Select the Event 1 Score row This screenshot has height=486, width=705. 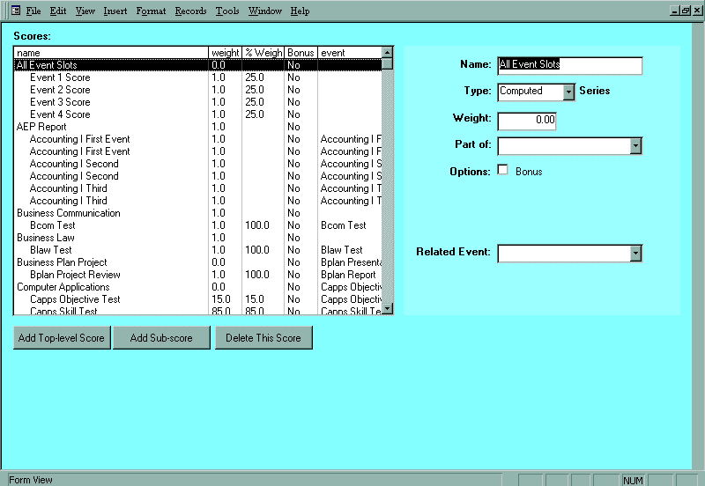[197, 77]
